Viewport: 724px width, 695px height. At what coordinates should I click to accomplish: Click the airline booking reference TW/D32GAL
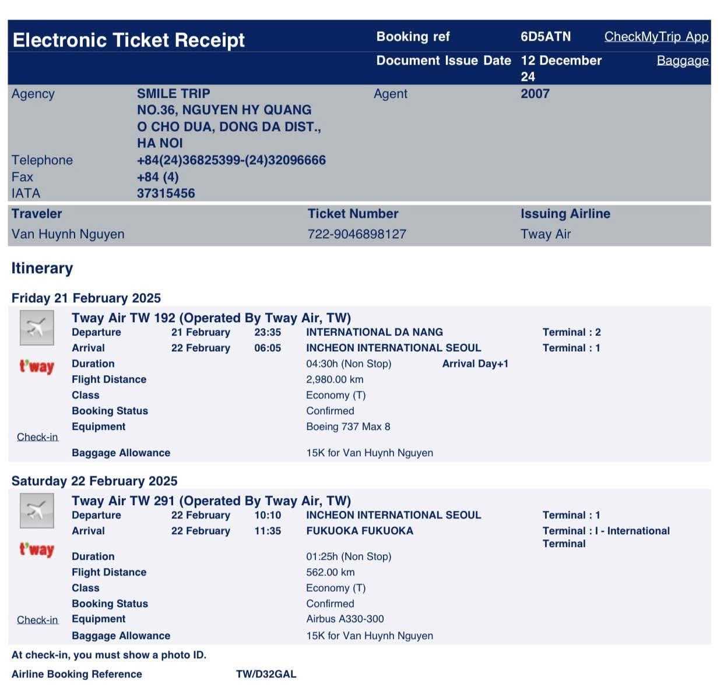click(x=266, y=674)
